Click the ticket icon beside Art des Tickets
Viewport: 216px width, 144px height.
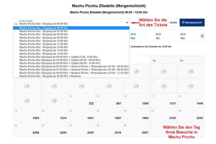[x=16, y=24]
